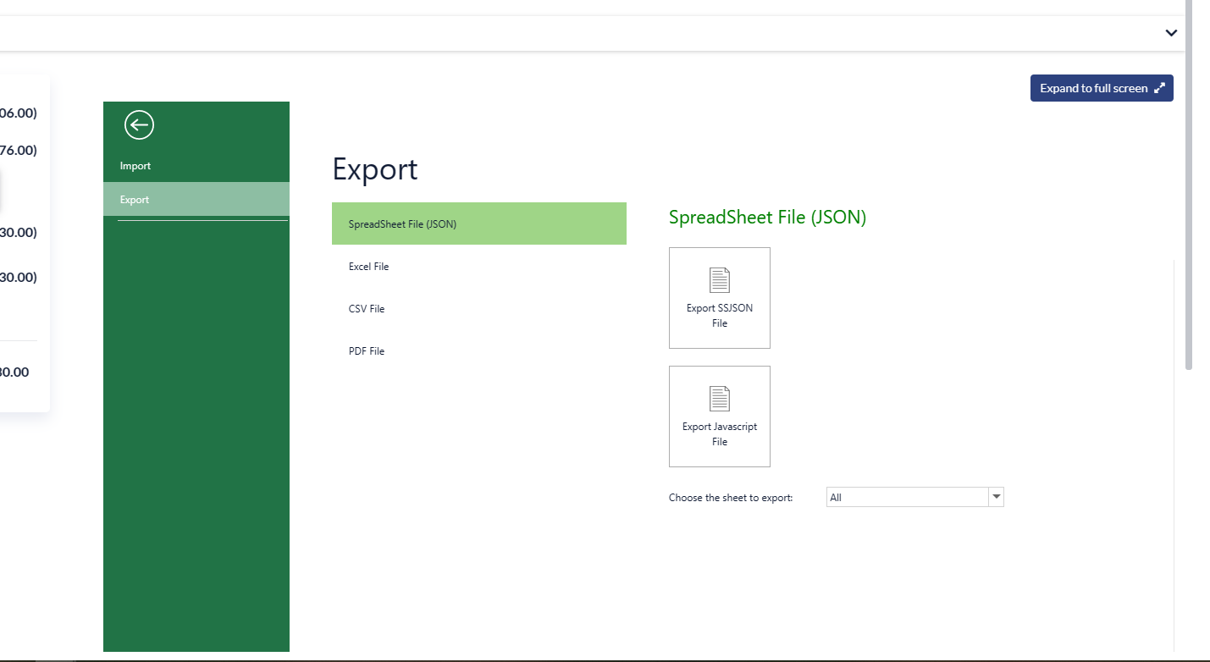This screenshot has height=662, width=1210.
Task: Click the SpreadSheet File (JSON) heading
Action: pyautogui.click(x=767, y=217)
